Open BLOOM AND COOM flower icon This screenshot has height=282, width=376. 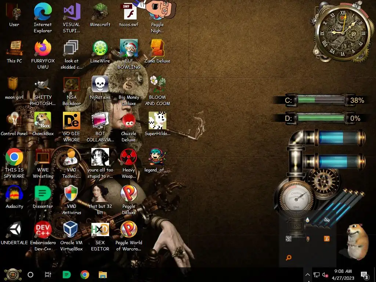157,91
